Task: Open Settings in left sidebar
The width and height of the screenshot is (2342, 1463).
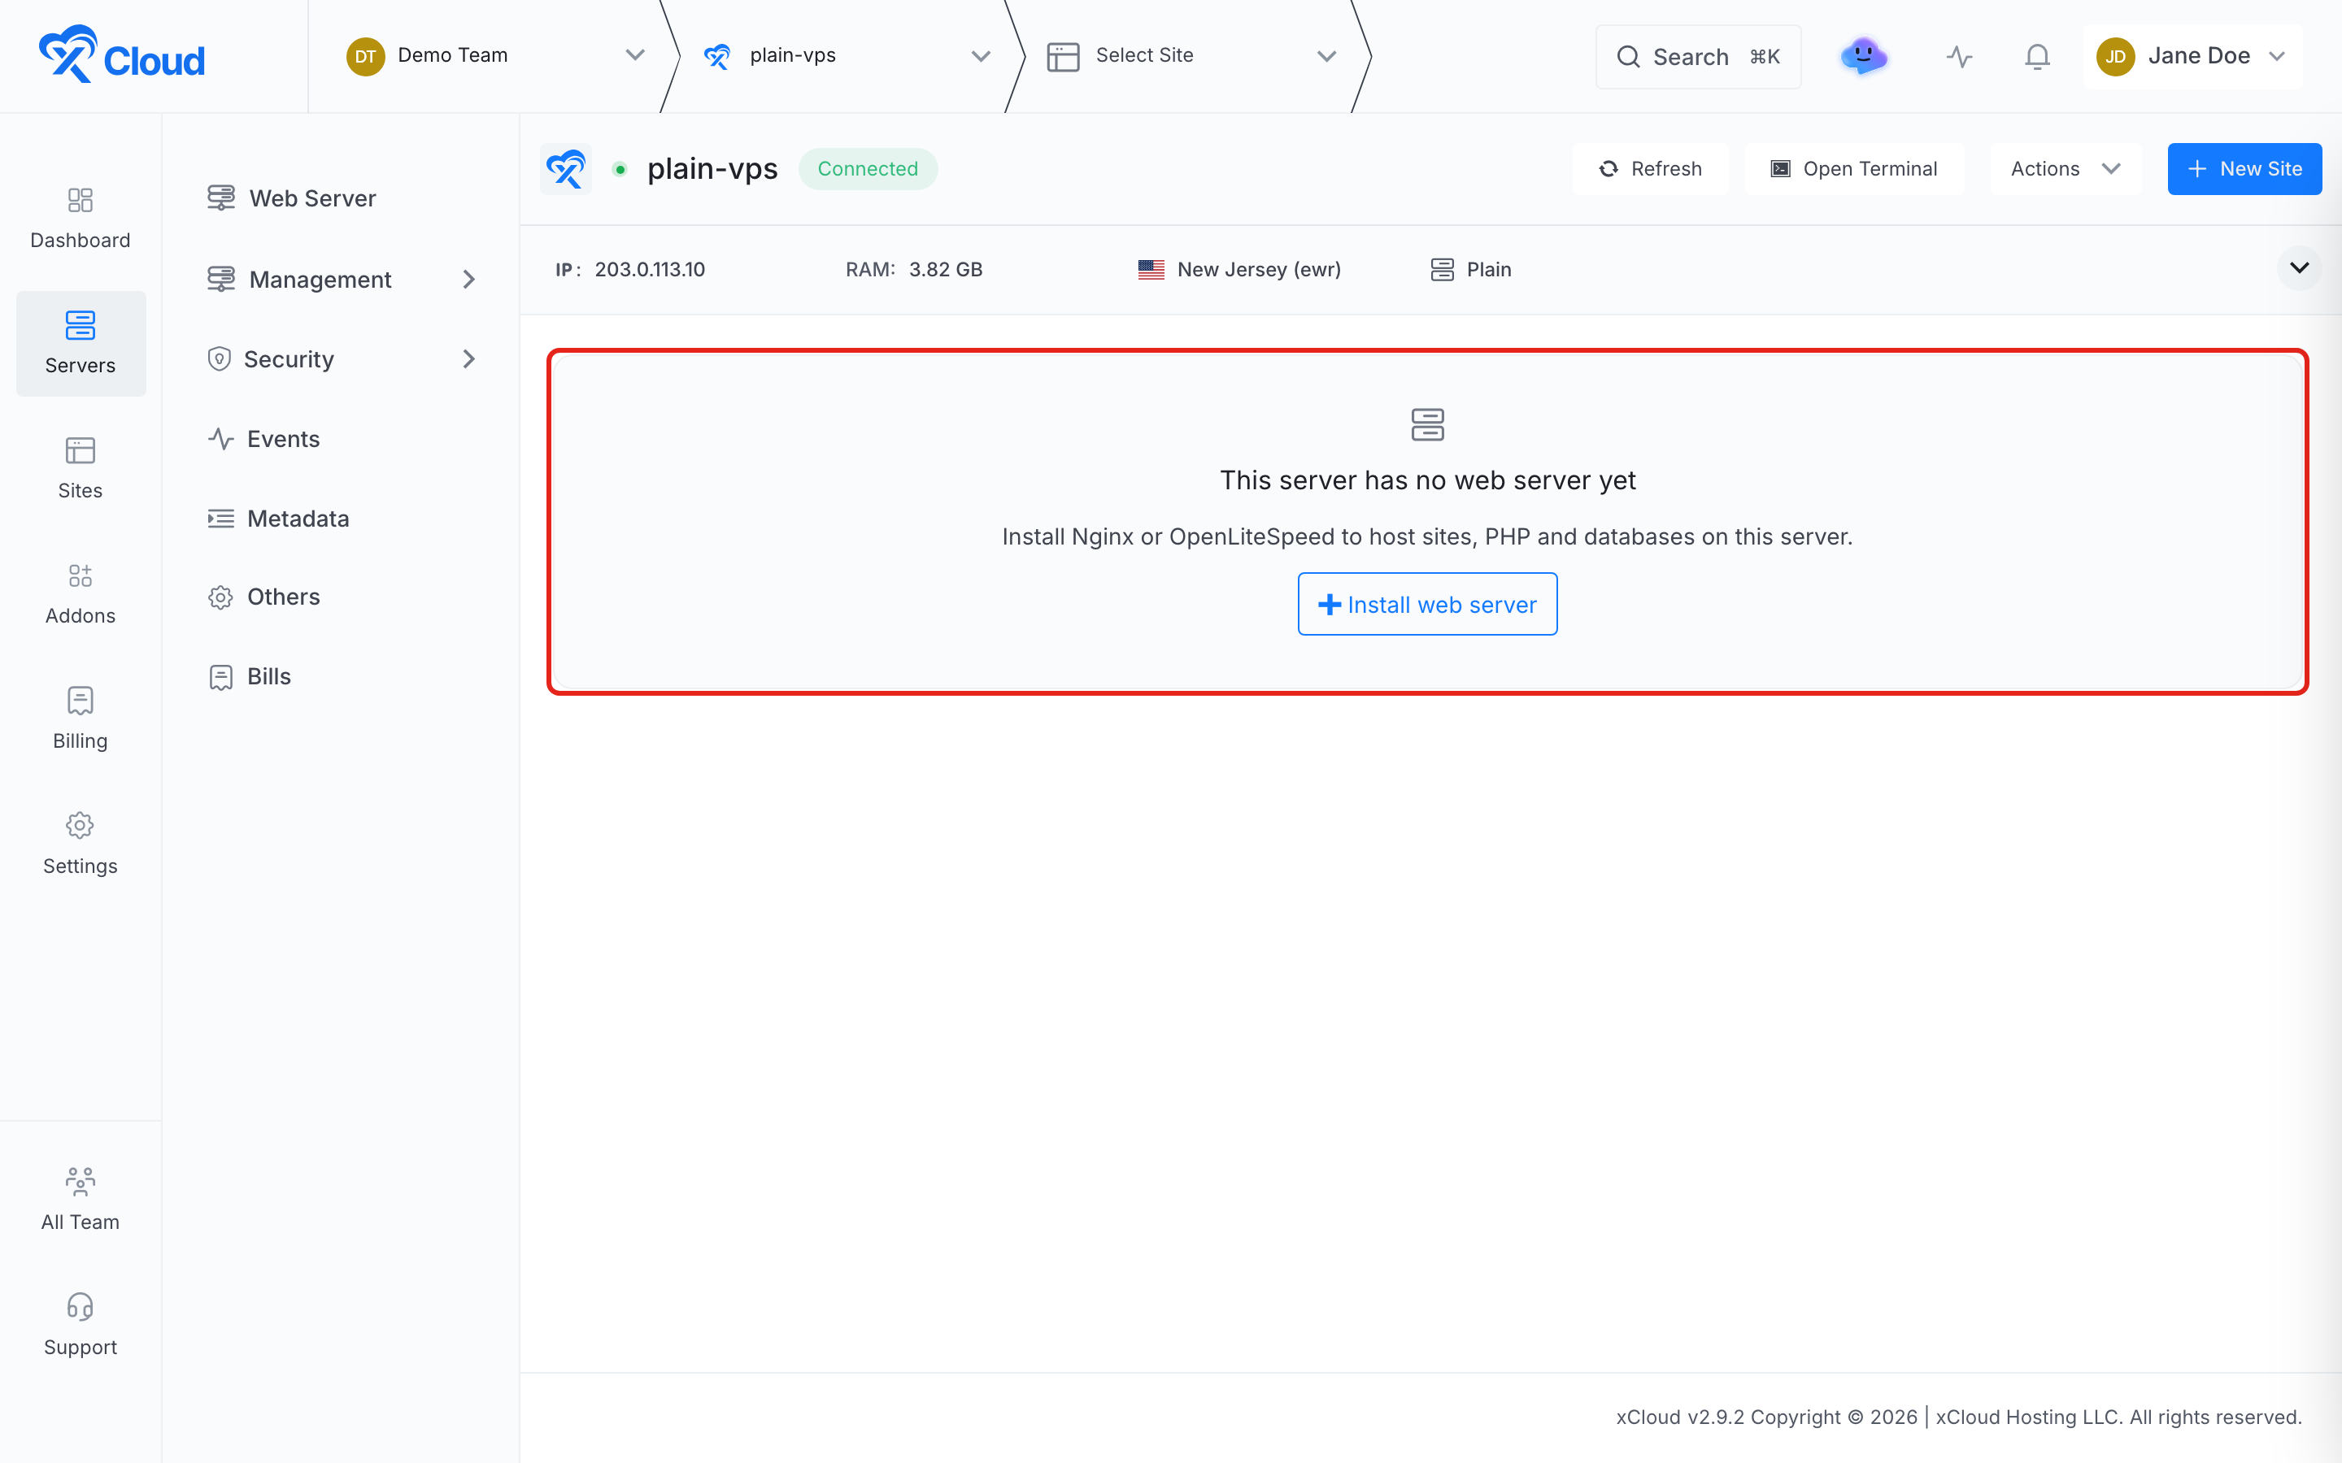Action: coord(81,844)
